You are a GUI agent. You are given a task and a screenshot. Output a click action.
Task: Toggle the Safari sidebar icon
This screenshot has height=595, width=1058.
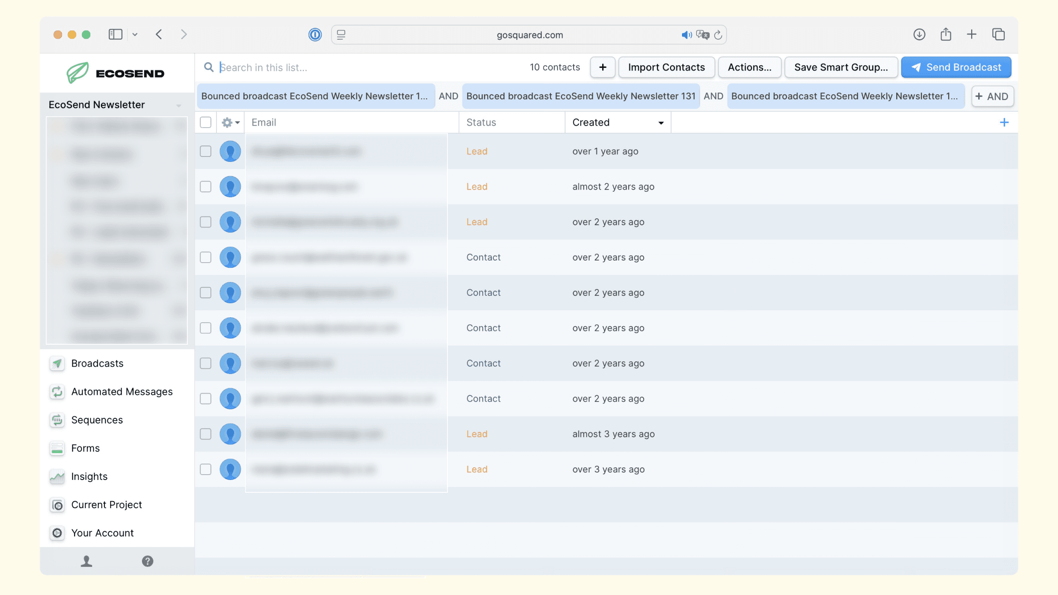(115, 34)
